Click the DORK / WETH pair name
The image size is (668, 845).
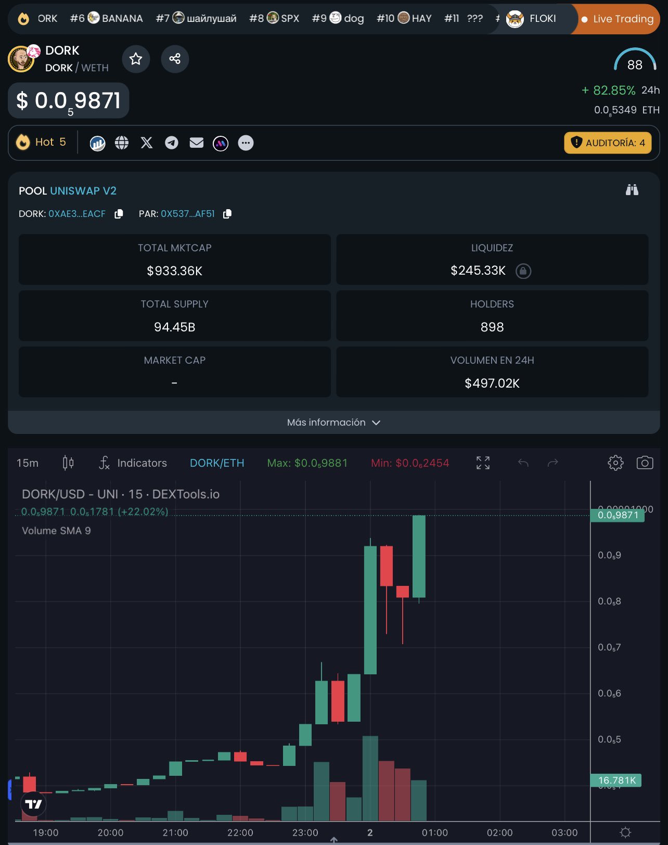(x=77, y=68)
